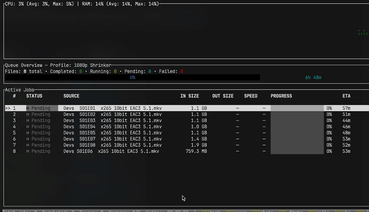Click the SOURCE column header

(x=71, y=96)
